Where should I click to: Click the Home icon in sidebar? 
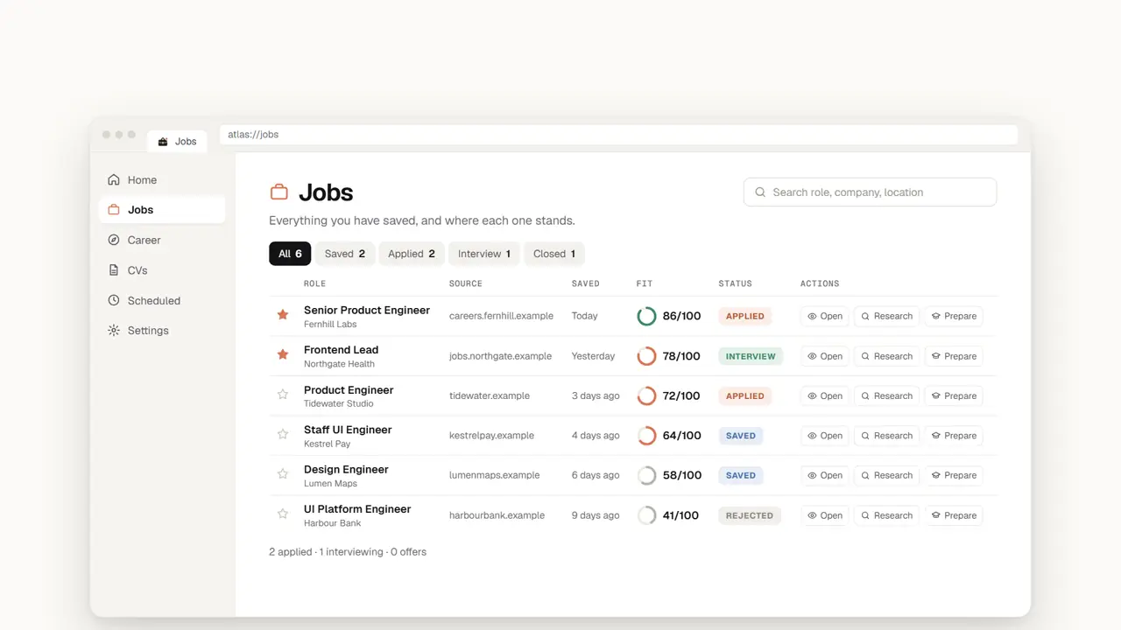[114, 180]
